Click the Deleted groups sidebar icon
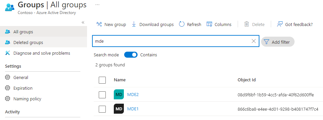 point(8,42)
